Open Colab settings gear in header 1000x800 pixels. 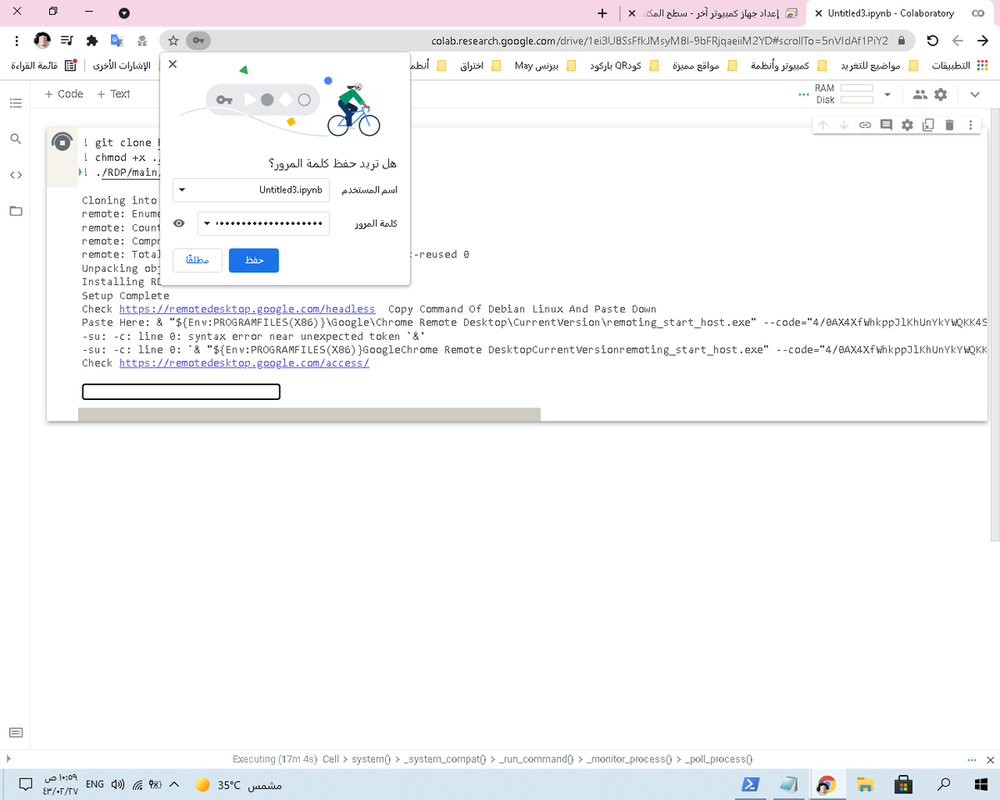pyautogui.click(x=941, y=95)
